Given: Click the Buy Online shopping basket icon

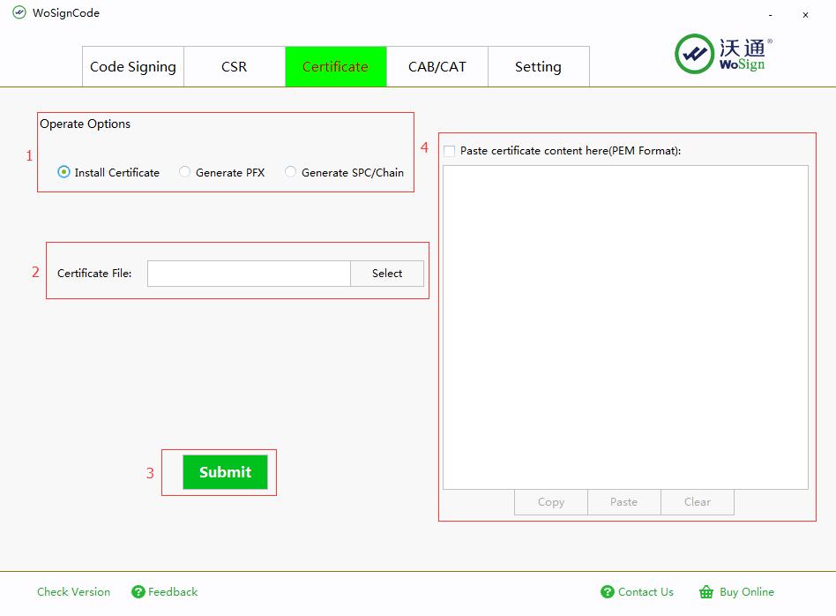Looking at the screenshot, I should [705, 592].
